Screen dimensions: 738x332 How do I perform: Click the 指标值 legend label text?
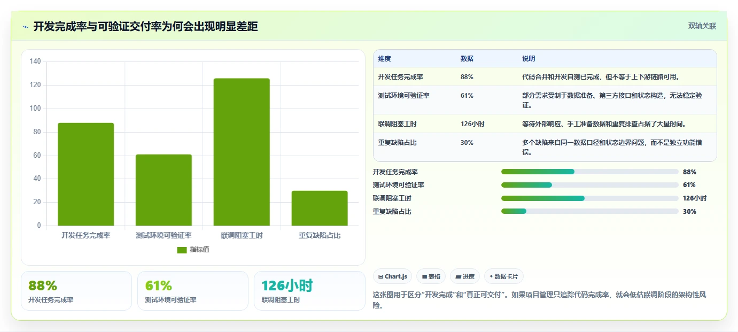(x=199, y=250)
